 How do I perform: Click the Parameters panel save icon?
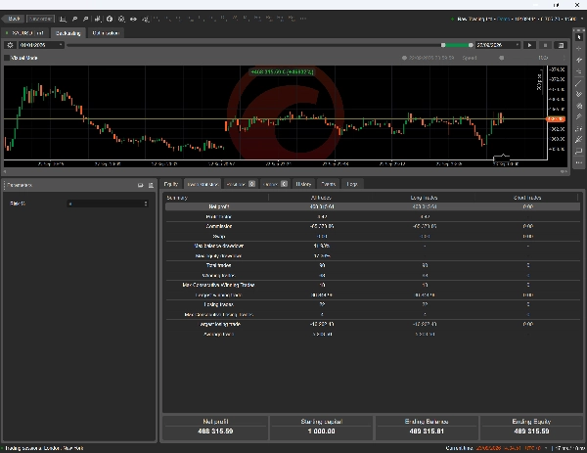[140, 185]
